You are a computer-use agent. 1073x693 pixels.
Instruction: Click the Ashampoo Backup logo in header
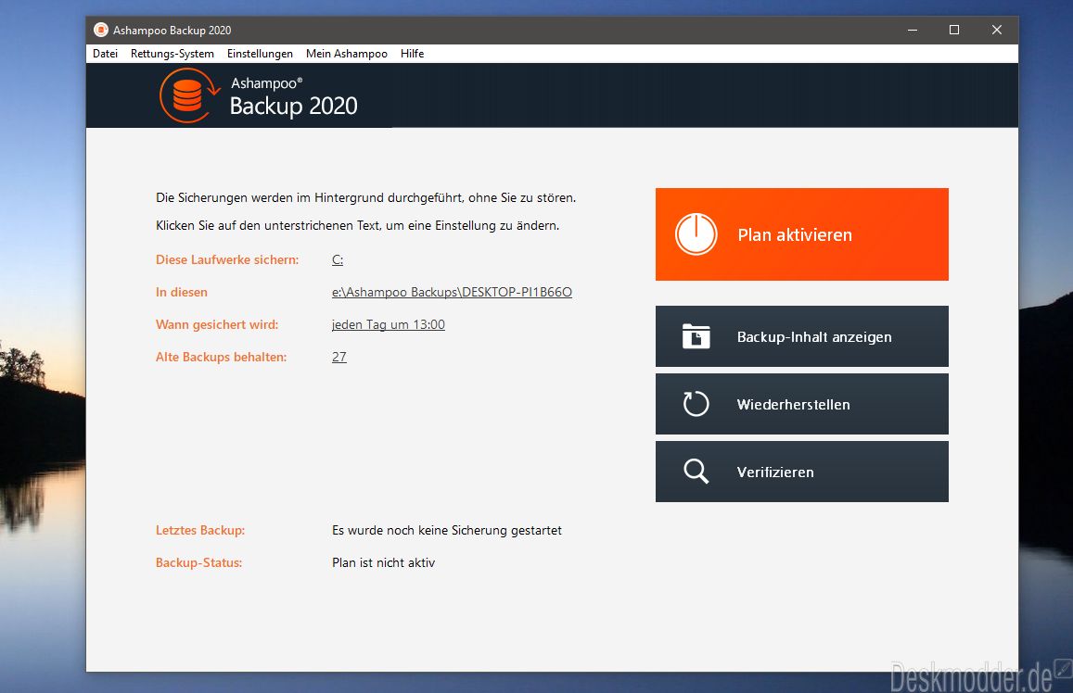tap(259, 95)
